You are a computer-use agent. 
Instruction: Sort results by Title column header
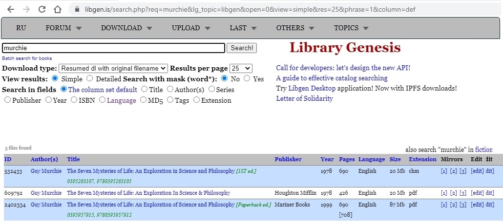coord(73,159)
